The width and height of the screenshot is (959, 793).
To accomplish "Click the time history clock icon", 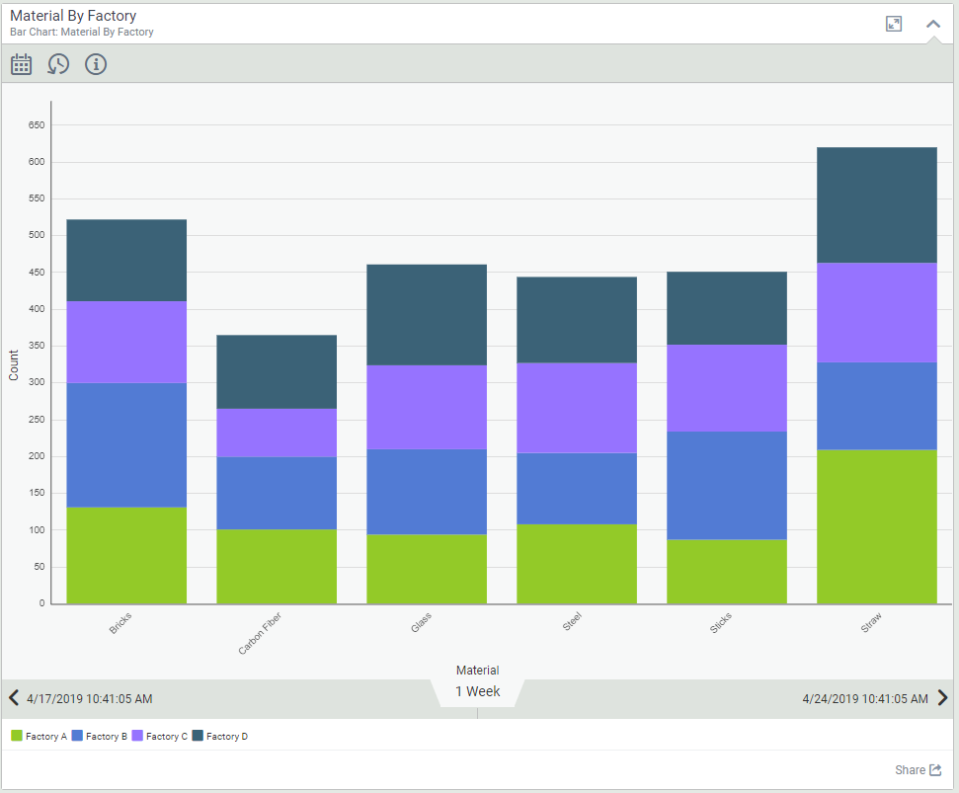I will (x=58, y=64).
